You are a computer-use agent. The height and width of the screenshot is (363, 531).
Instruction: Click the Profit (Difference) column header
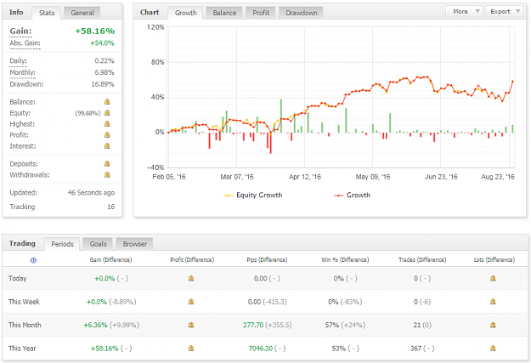click(x=192, y=260)
